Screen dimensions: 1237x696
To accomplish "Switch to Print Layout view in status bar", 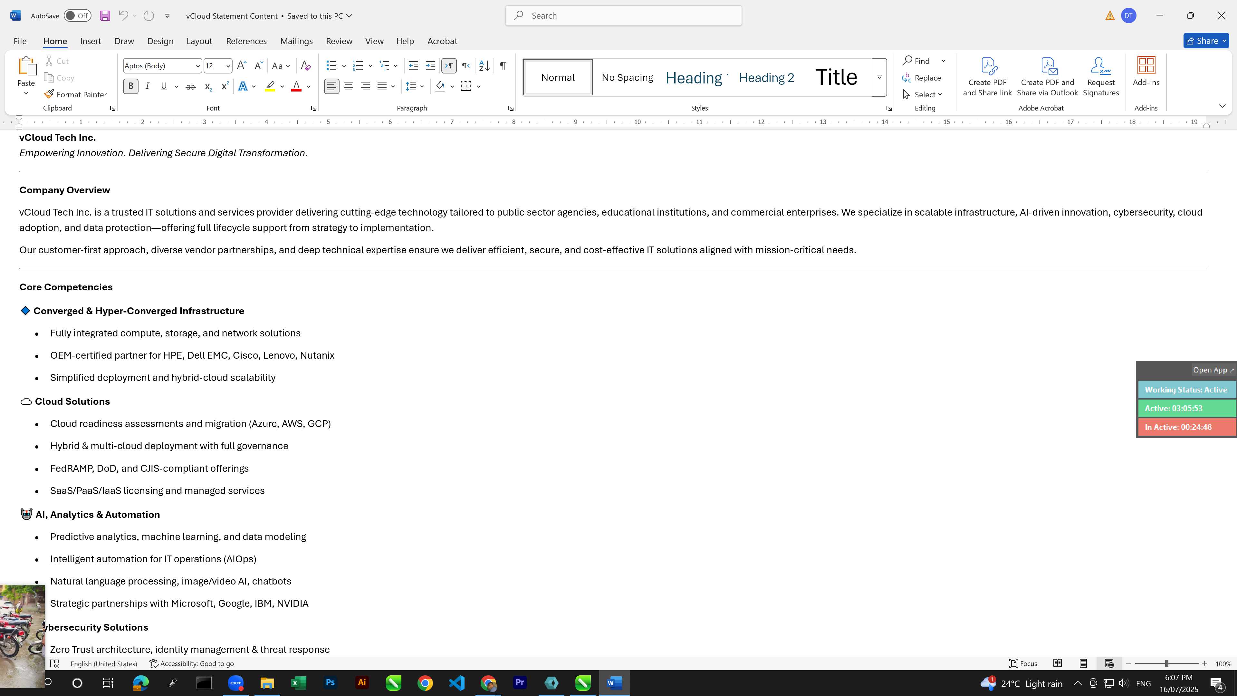I will [1083, 663].
